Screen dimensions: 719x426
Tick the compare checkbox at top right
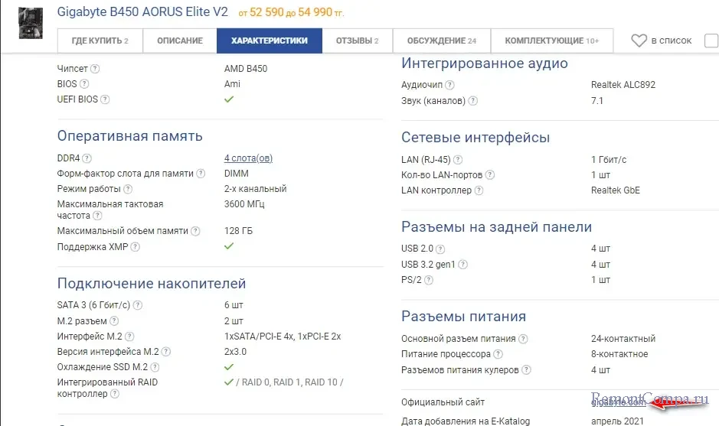coord(711,41)
